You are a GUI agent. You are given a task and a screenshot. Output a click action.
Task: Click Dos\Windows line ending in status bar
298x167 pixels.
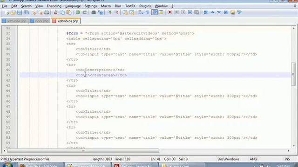click(x=228, y=159)
